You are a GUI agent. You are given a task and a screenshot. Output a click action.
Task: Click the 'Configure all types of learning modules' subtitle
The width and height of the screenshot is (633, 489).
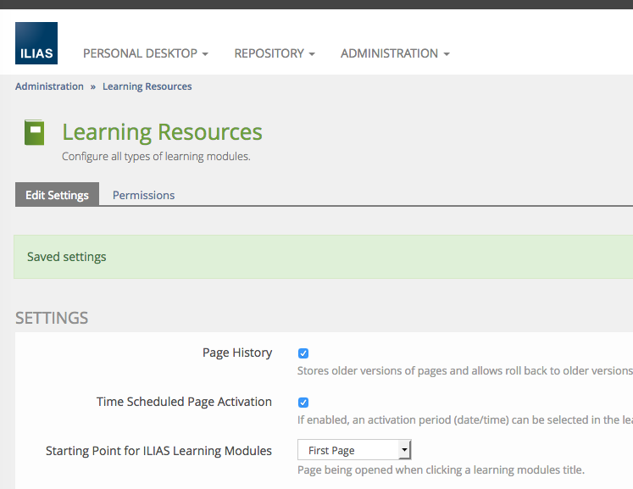156,157
